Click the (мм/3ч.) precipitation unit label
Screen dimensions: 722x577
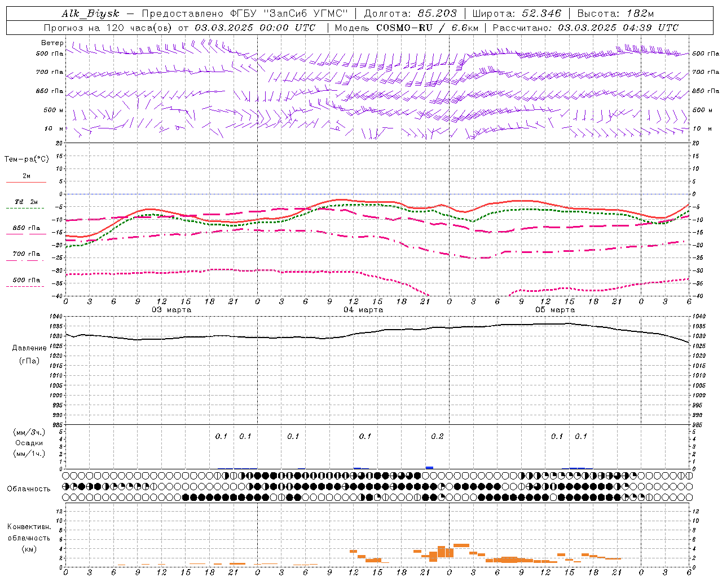click(x=29, y=432)
